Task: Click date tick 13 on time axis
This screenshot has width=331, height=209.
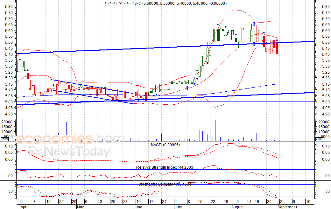Action: tap(100, 202)
